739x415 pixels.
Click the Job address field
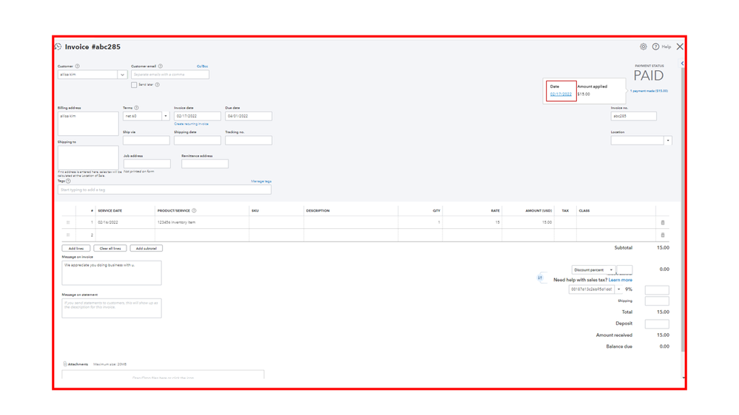click(x=147, y=164)
